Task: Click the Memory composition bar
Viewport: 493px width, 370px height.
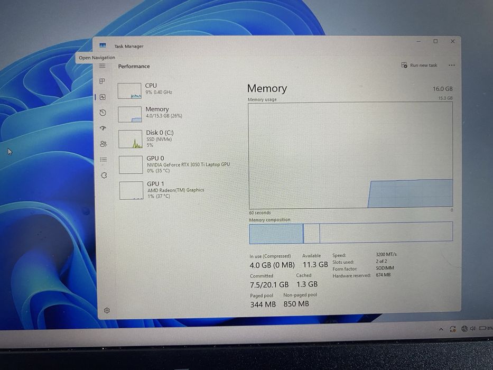Action: [351, 233]
